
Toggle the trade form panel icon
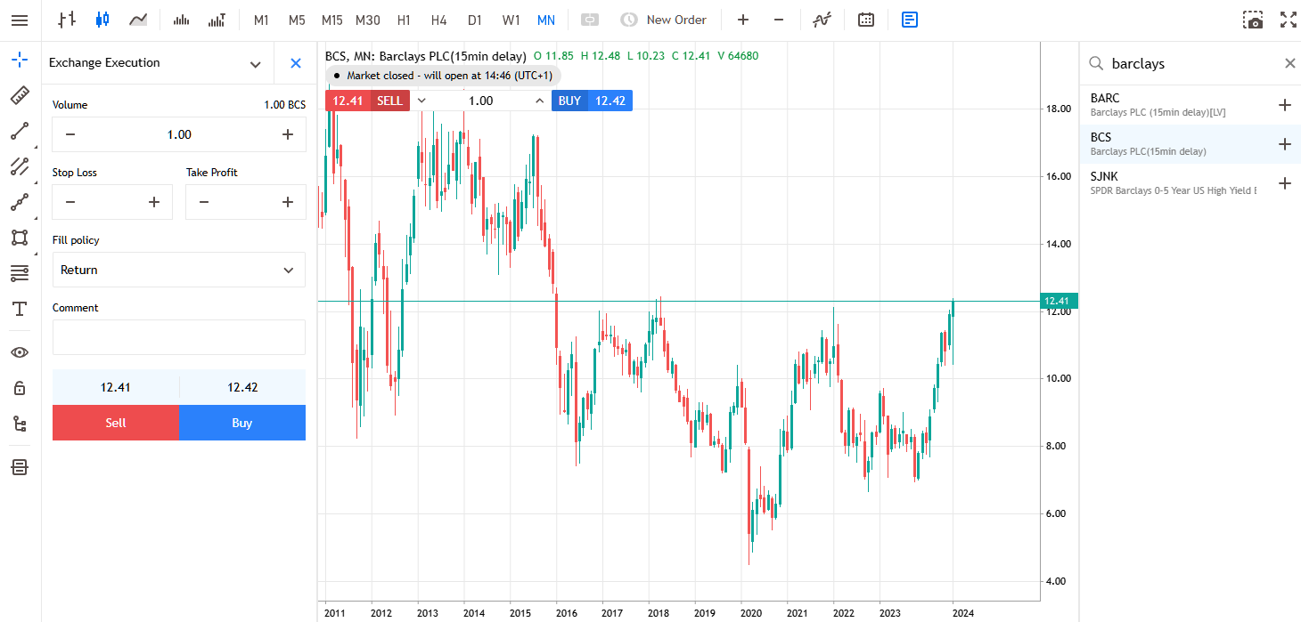[909, 20]
